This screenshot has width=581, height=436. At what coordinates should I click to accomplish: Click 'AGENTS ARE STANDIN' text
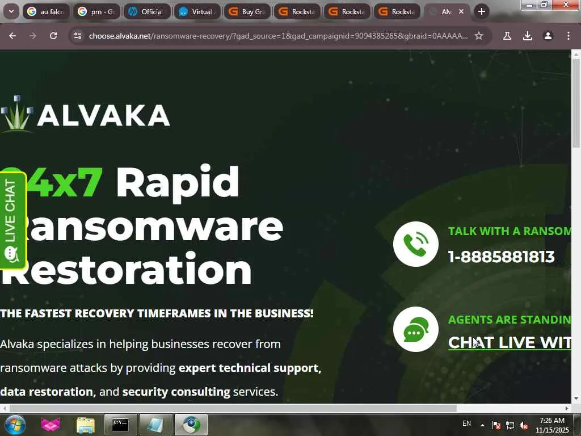[x=510, y=320]
